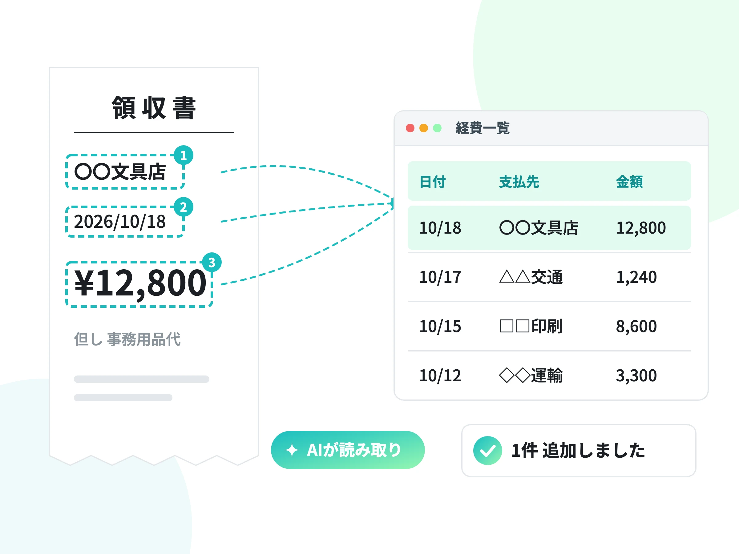Select the □□印刷 payee cell
The height and width of the screenshot is (554, 739).
tap(531, 326)
